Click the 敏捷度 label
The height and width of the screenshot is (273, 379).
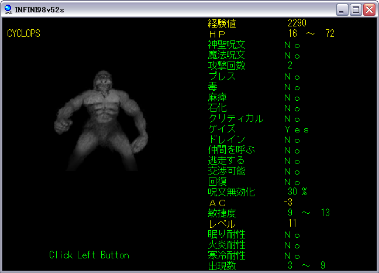(222, 213)
